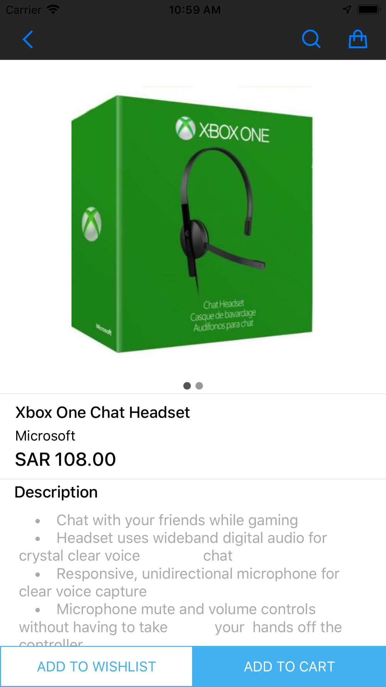This screenshot has height=687, width=386.
Task: Tap the Xbox logo on the box side
Action: (x=92, y=224)
